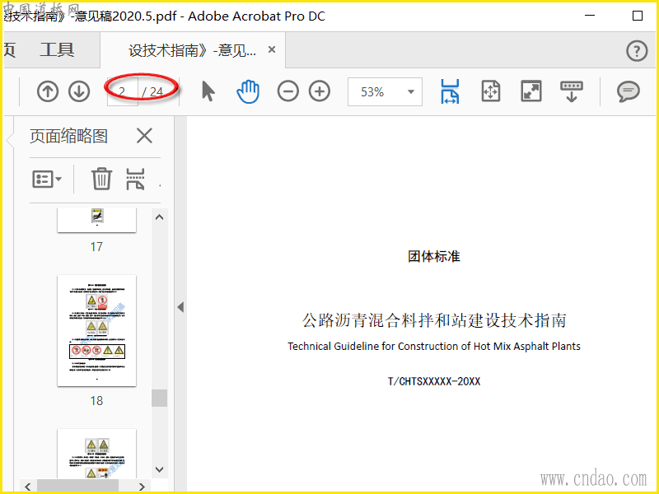Image resolution: width=659 pixels, height=494 pixels.
Task: Click the 页面缩略图 panel title
Action: pyautogui.click(x=69, y=136)
